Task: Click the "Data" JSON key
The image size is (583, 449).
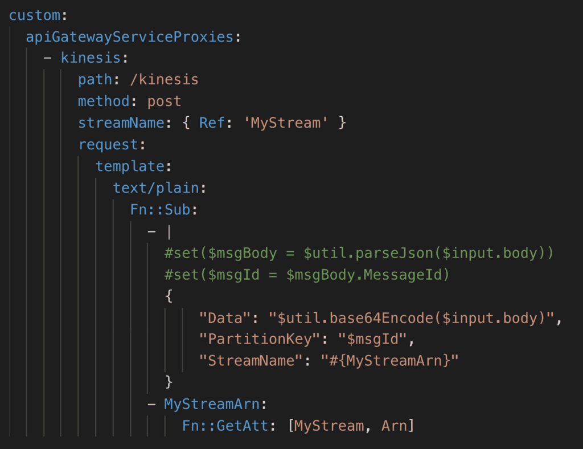Action: click(x=225, y=318)
